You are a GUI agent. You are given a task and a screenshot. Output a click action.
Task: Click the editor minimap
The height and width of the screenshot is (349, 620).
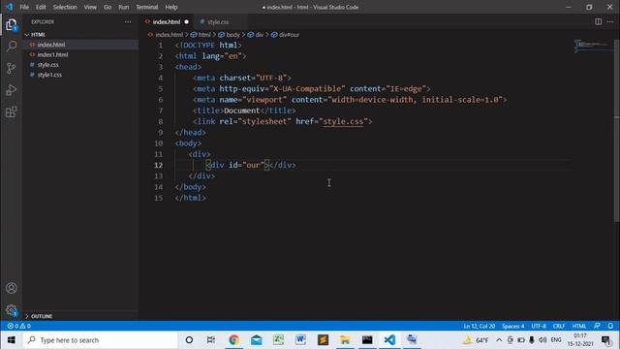click(x=592, y=46)
